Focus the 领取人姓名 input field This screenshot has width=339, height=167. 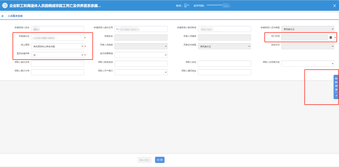[x=224, y=63]
